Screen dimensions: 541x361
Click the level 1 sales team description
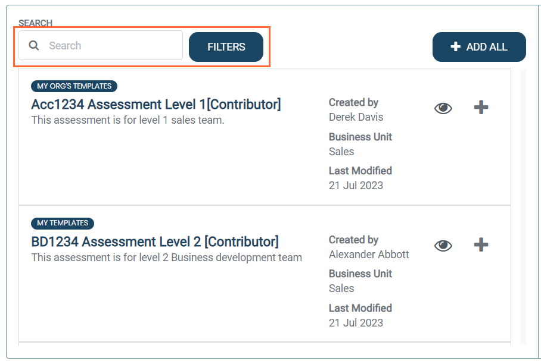coord(128,120)
